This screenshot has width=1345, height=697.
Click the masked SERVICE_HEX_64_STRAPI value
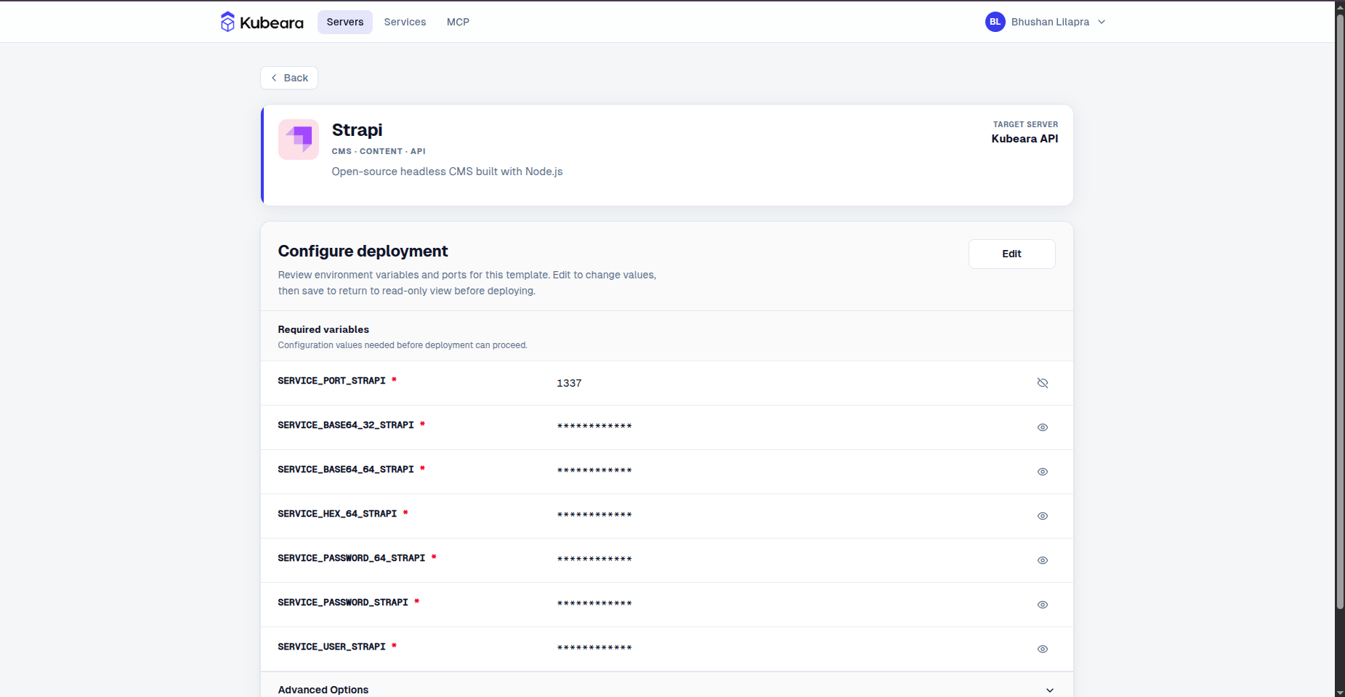pos(594,515)
